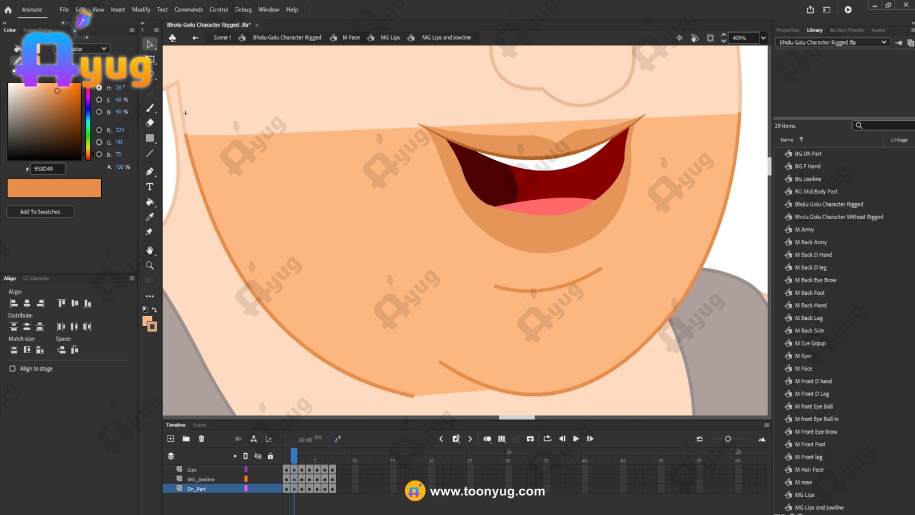
Task: Select the Zoom magnifier tool
Action: pos(150,266)
